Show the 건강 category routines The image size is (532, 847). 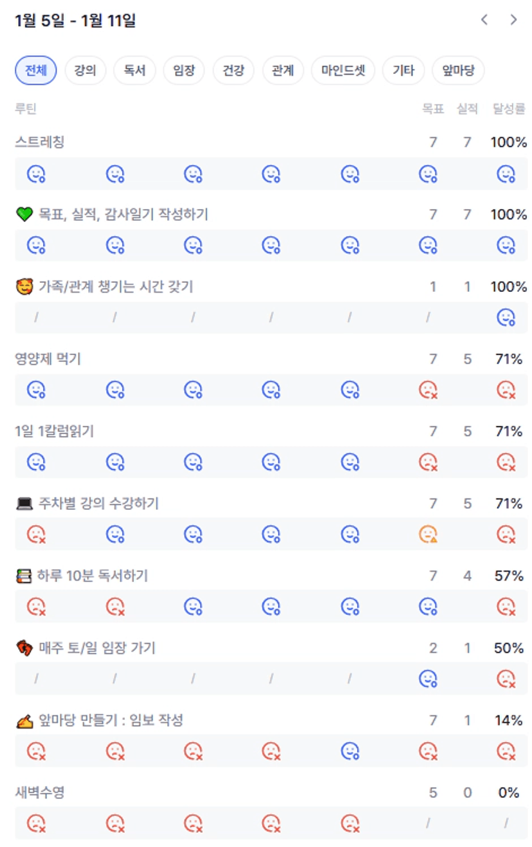(x=234, y=71)
